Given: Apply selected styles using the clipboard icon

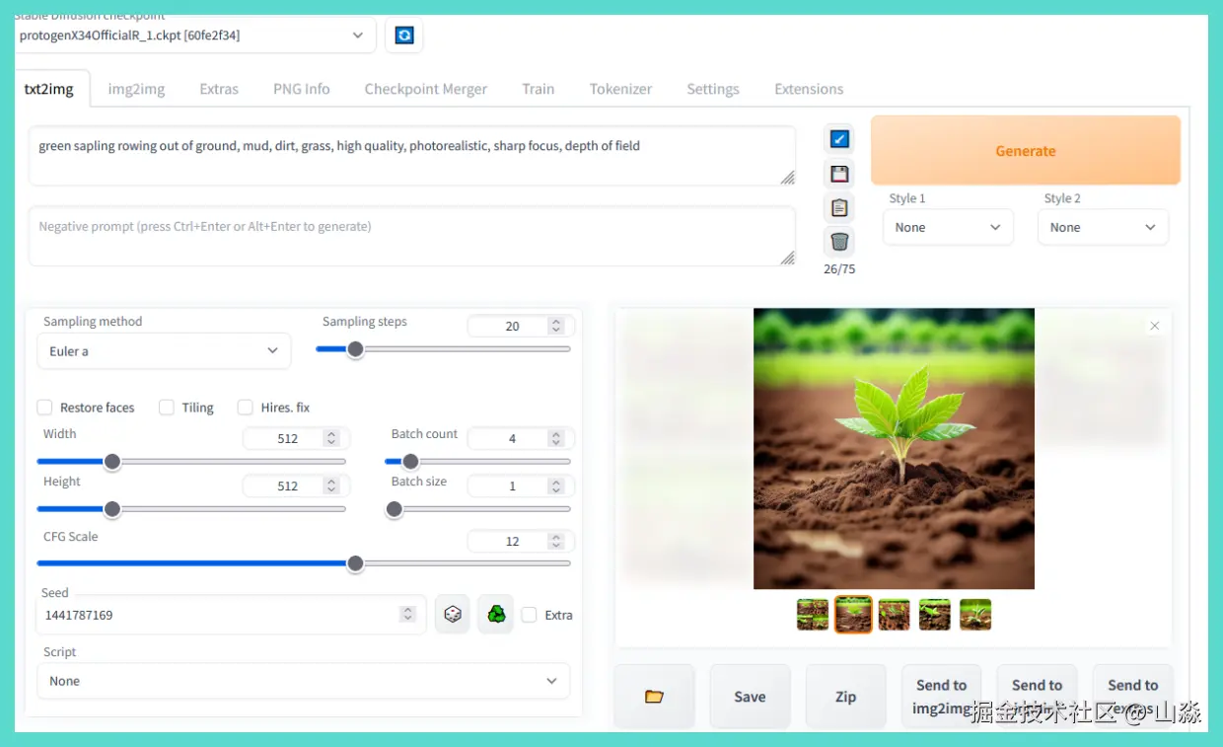Looking at the screenshot, I should [839, 207].
